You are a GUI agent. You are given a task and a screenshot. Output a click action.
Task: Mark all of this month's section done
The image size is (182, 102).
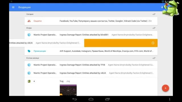pos(154,58)
